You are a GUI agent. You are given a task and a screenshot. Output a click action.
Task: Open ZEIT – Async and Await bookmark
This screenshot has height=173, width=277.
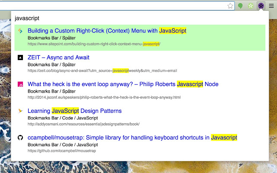point(58,58)
